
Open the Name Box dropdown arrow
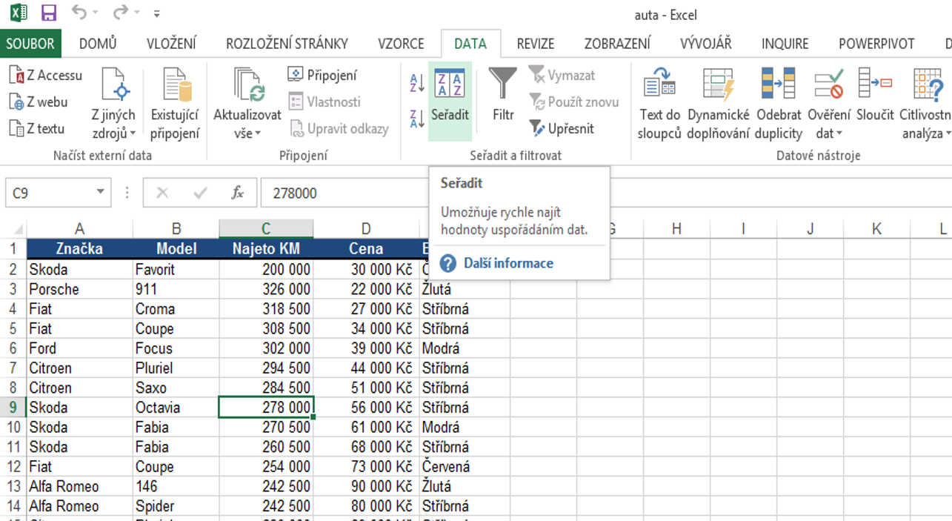[101, 193]
